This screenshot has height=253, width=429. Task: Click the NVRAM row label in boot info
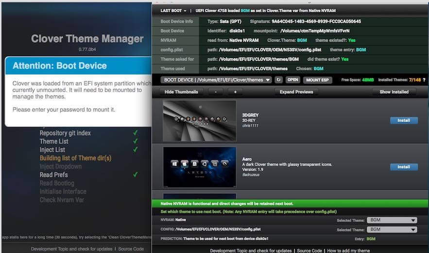click(x=168, y=40)
